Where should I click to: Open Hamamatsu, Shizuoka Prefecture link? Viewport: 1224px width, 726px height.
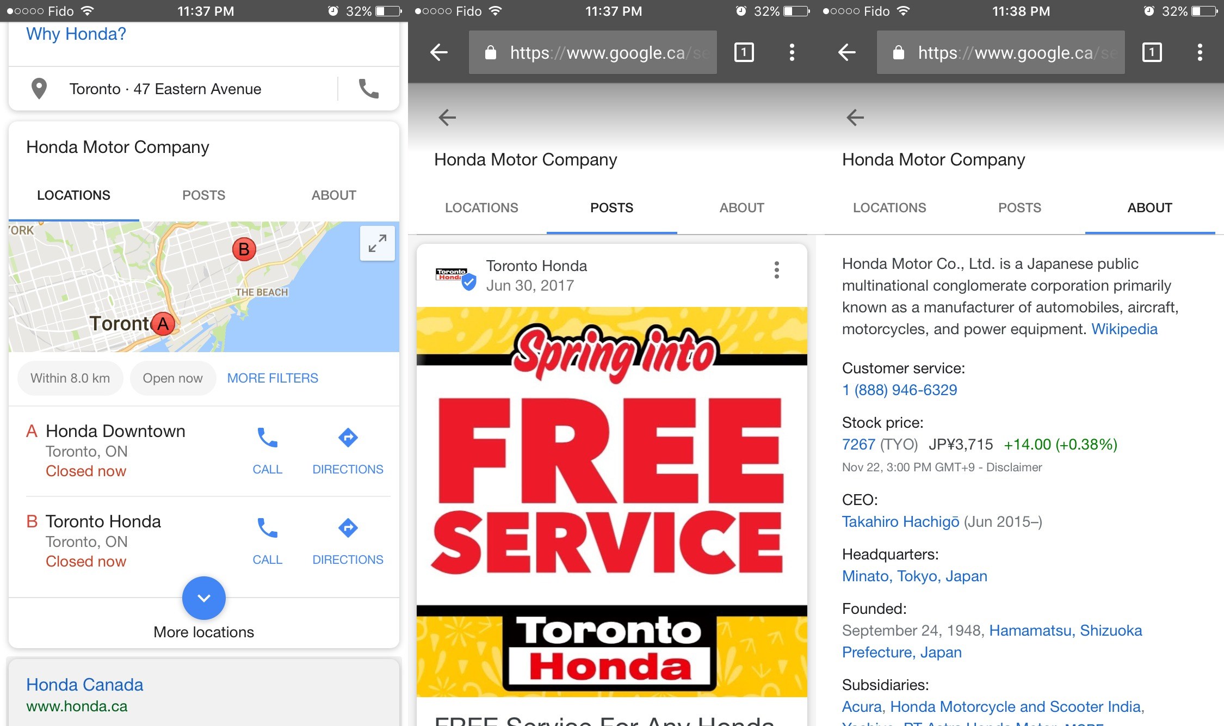(1066, 631)
